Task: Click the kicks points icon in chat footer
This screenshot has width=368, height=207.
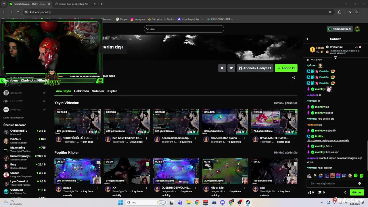Action: tap(310, 192)
